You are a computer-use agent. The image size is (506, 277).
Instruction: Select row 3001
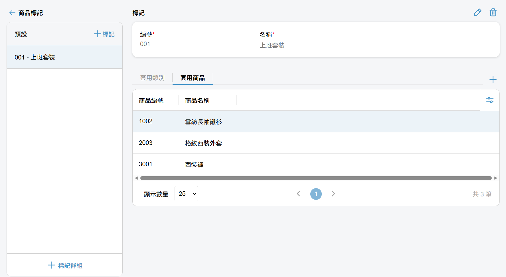(316, 164)
